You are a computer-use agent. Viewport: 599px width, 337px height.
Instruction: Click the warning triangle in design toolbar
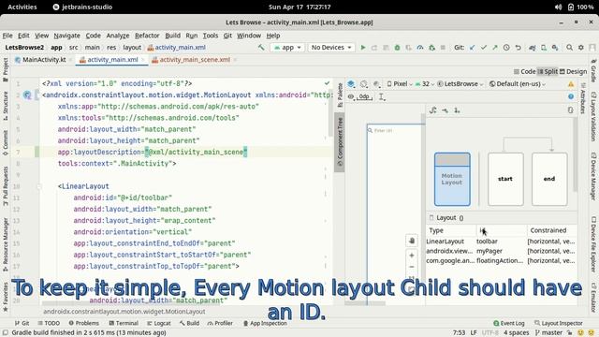[x=571, y=84]
